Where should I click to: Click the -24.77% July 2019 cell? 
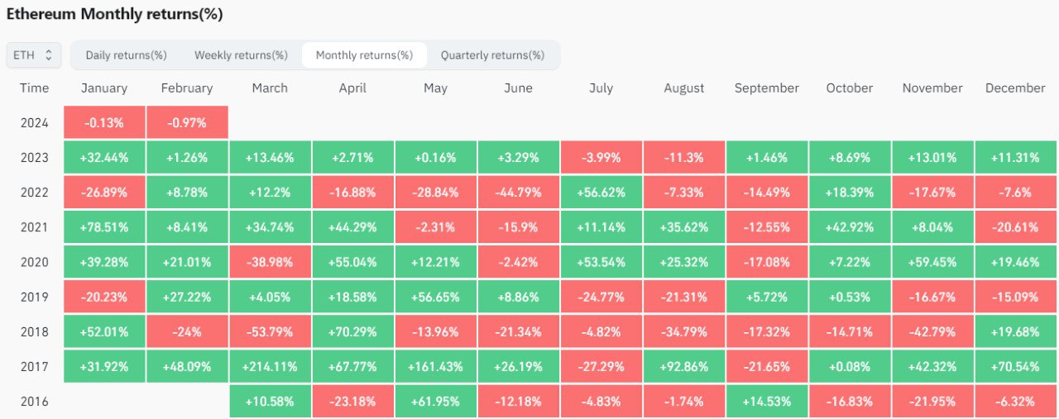(601, 298)
